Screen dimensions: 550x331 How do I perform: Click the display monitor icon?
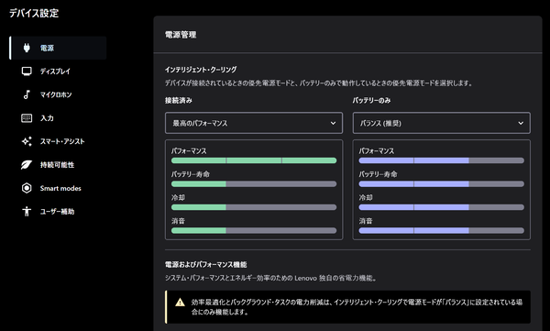point(27,72)
